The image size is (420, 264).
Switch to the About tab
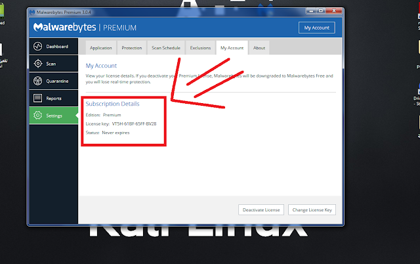tap(259, 48)
